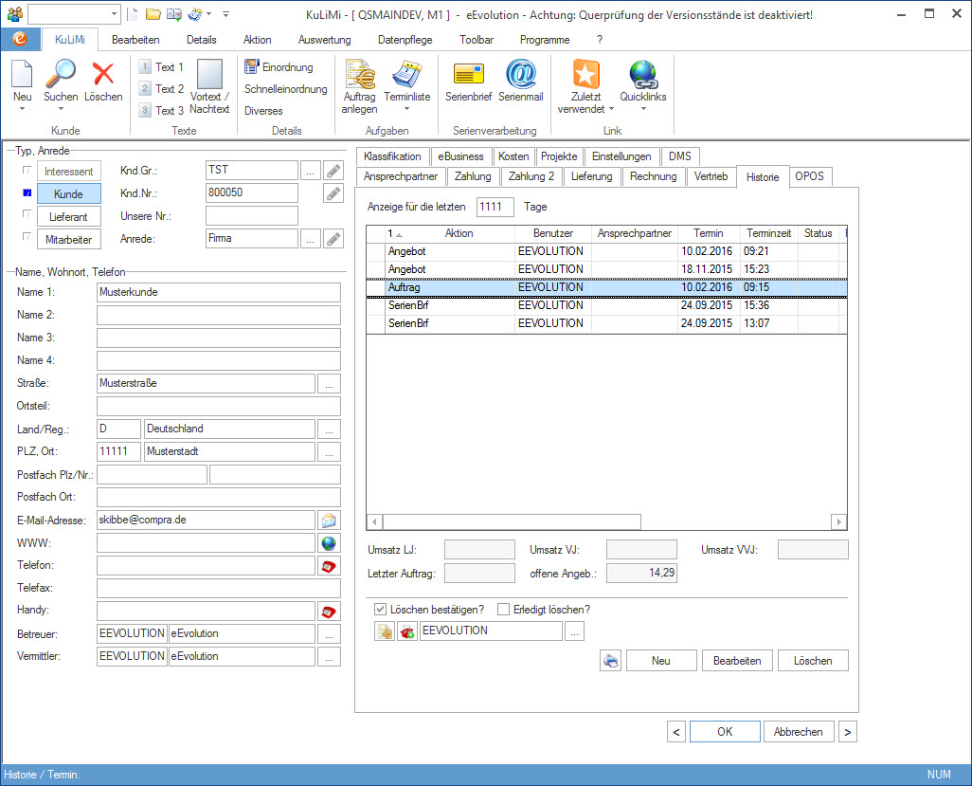
Task: Click the envelope icon next to E-Mail-Adresse
Action: (x=329, y=521)
